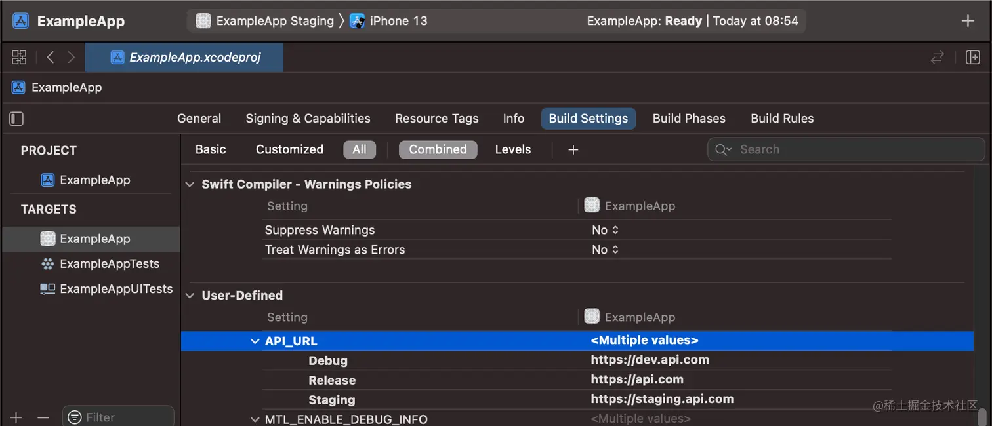Viewport: 992px width, 426px height.
Task: Show Customized build settings
Action: pos(289,149)
